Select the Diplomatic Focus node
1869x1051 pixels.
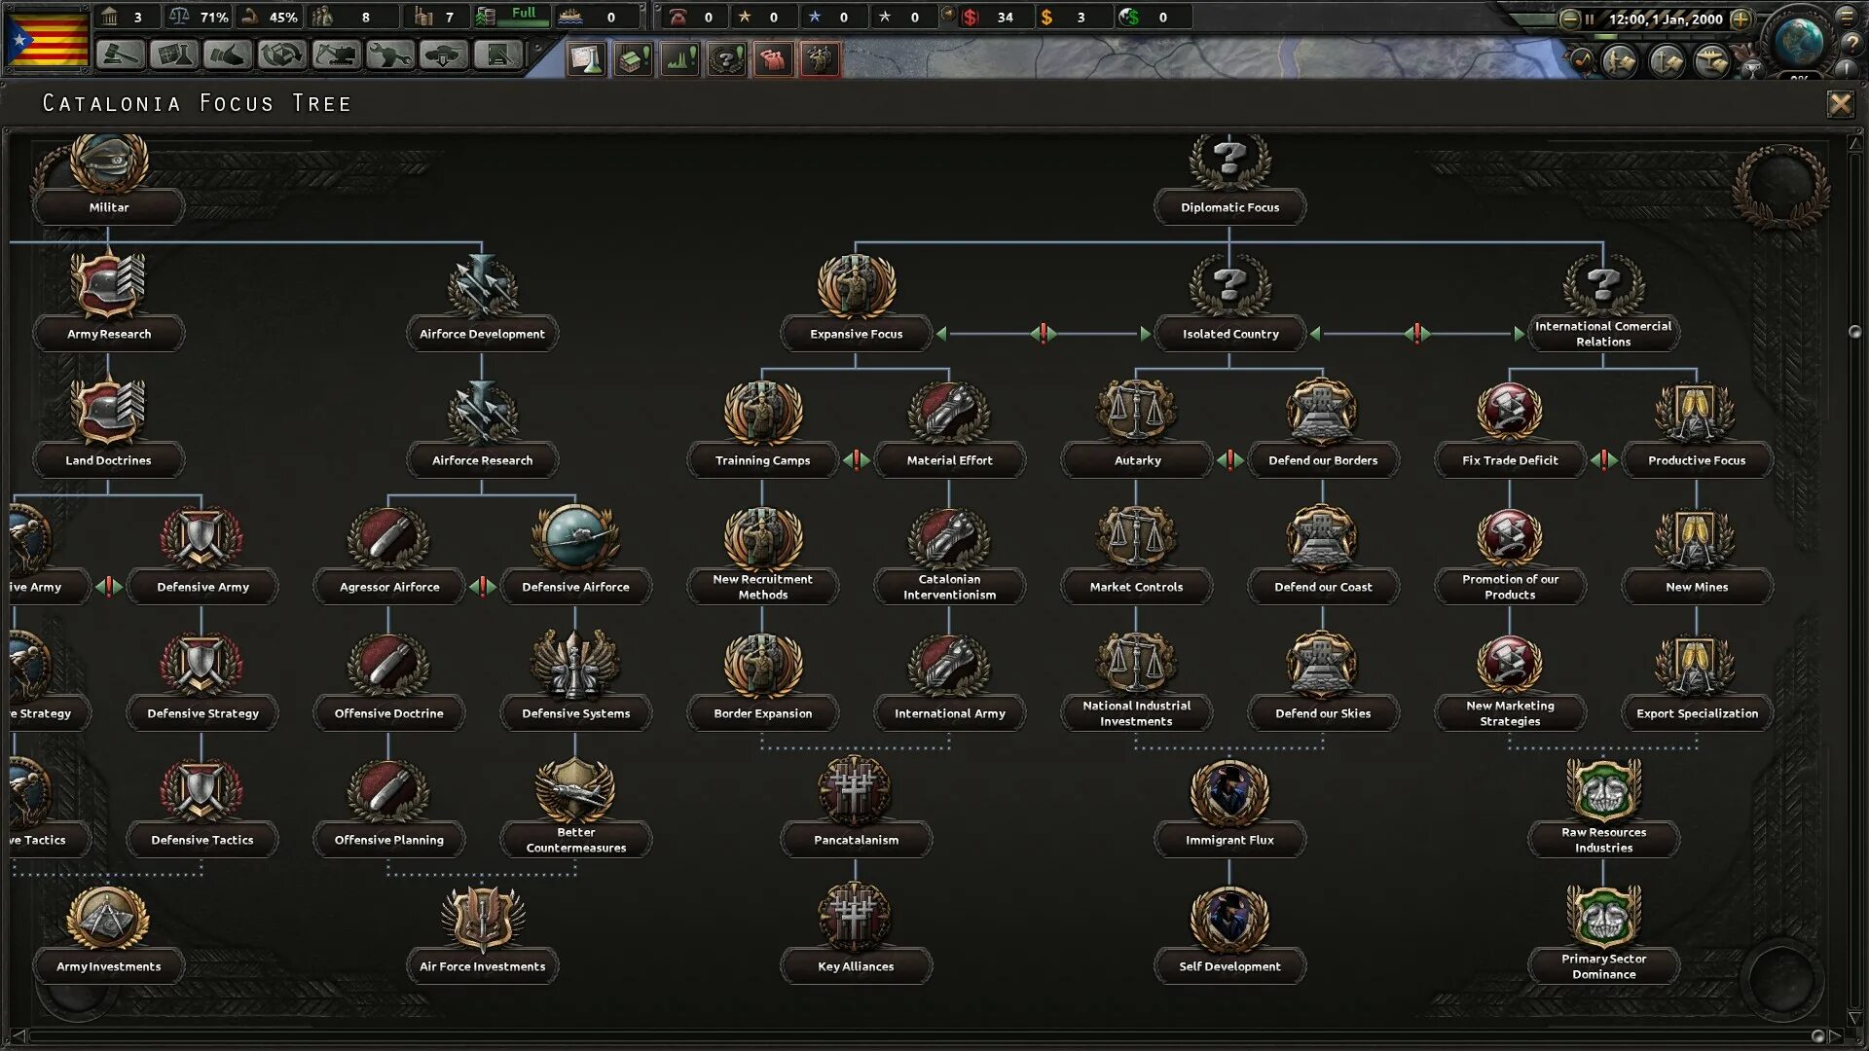point(1229,180)
